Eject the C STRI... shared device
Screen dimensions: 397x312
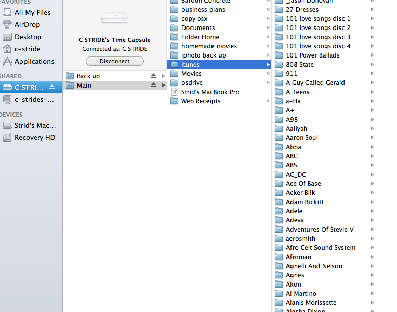[52, 87]
